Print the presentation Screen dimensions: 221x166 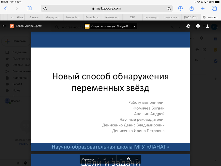click(x=198, y=26)
